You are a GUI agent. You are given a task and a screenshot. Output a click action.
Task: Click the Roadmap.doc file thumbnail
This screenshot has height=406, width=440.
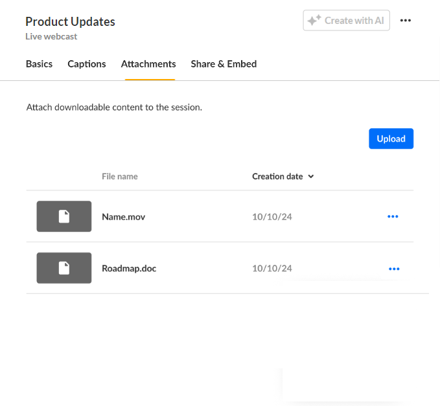tap(64, 268)
